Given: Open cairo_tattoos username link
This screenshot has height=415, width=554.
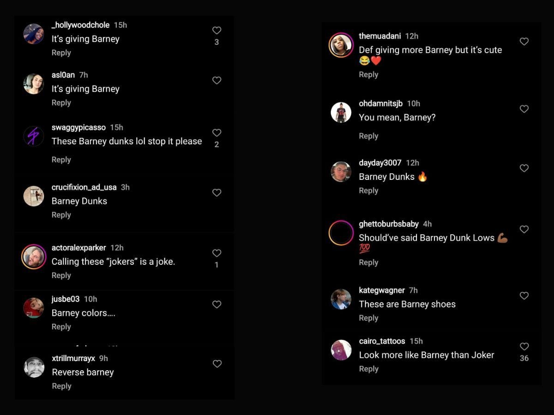Looking at the screenshot, I should (x=382, y=341).
